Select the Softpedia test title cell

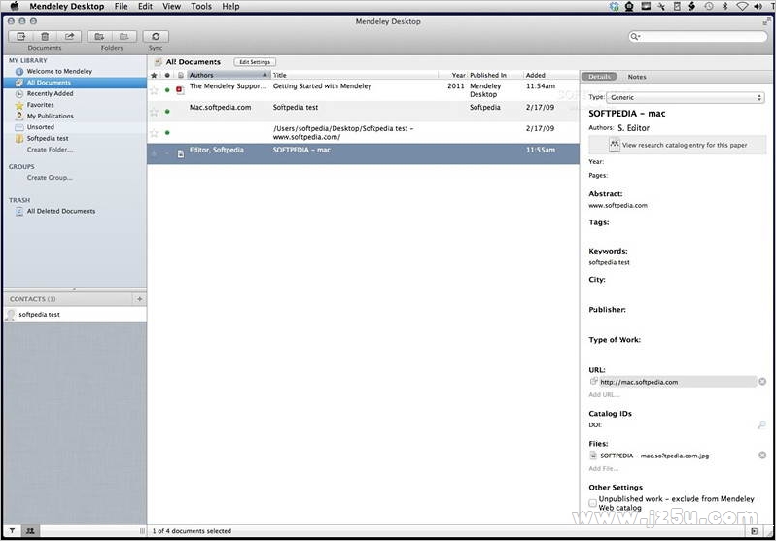pyautogui.click(x=296, y=107)
